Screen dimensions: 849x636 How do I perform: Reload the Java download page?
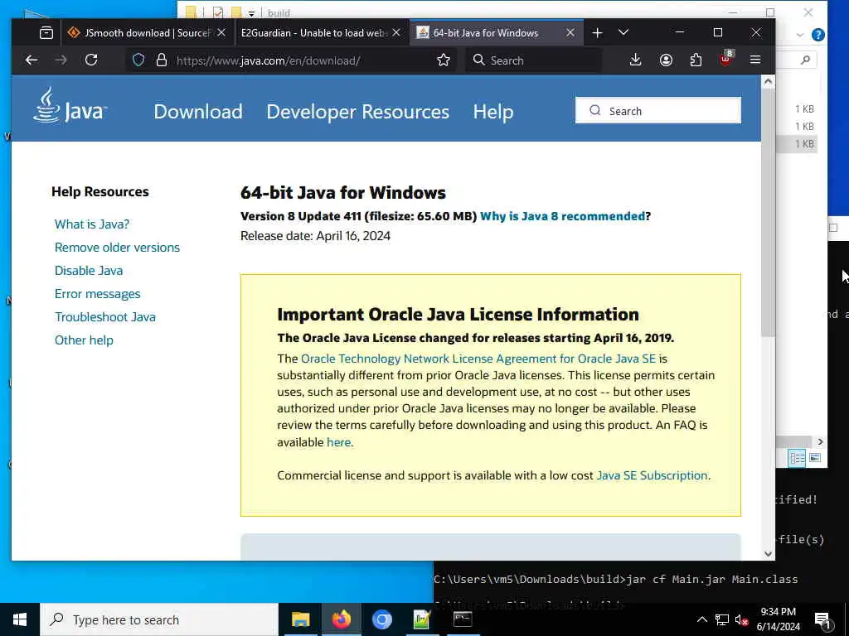(91, 60)
